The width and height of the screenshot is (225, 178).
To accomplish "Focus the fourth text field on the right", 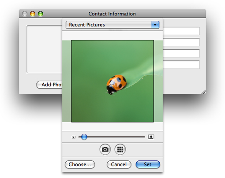I will (181, 64).
